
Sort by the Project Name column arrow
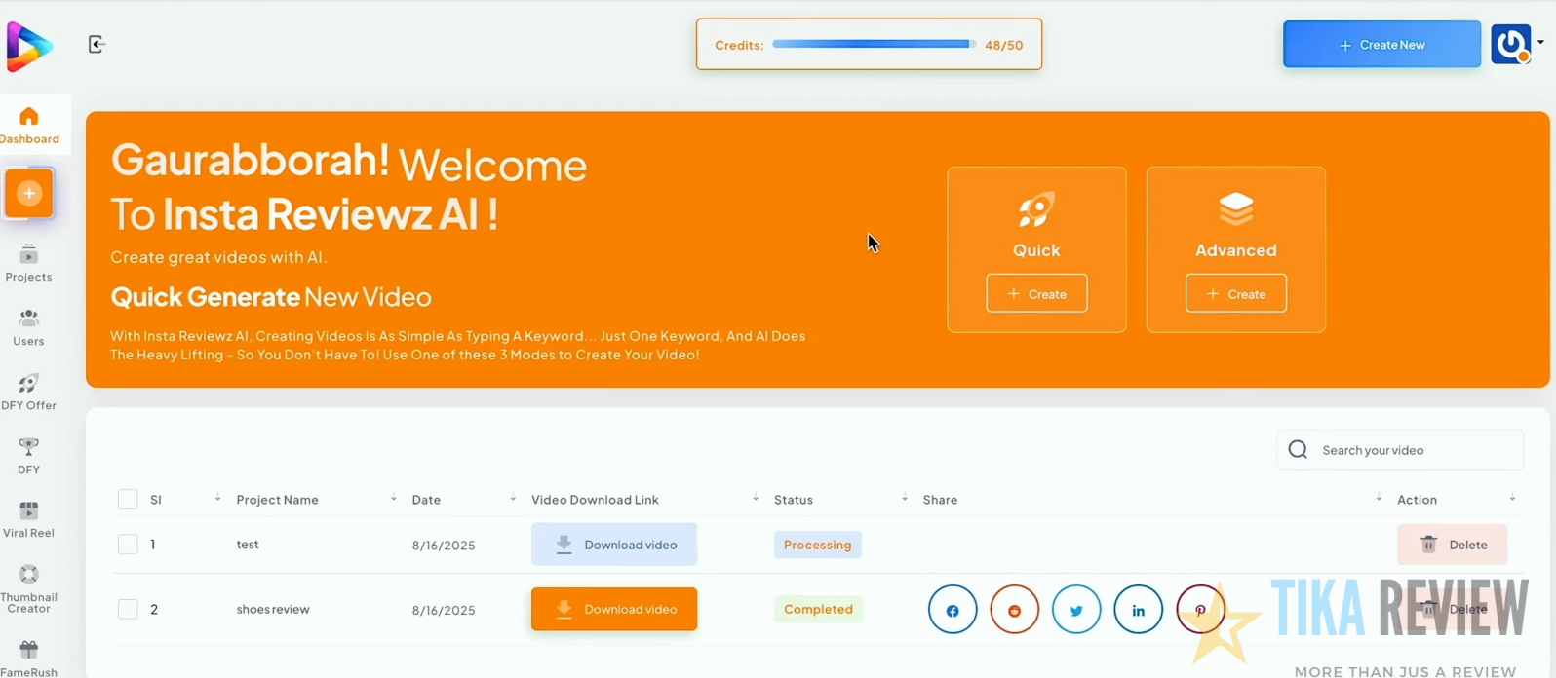(x=394, y=498)
